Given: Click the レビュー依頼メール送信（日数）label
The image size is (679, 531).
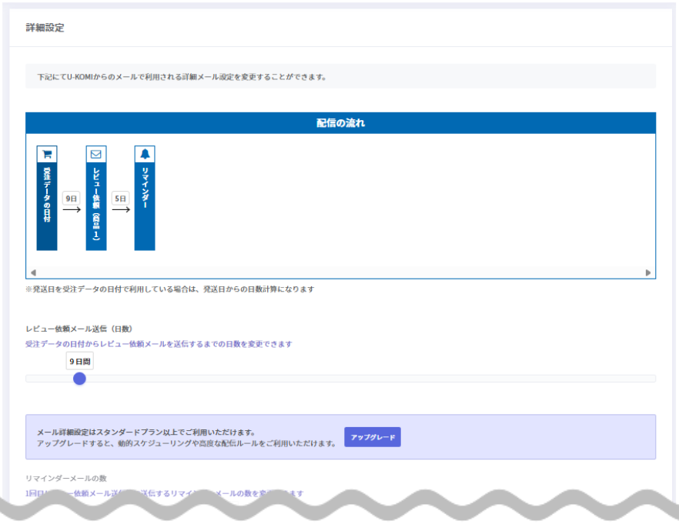Looking at the screenshot, I should [x=79, y=329].
